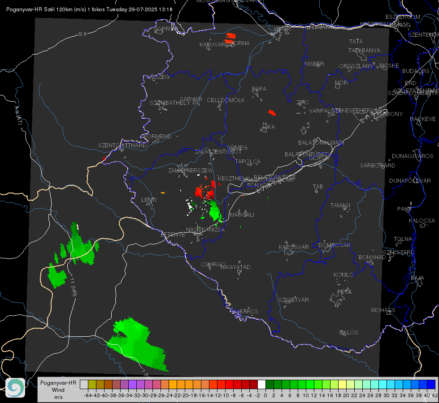Click the ZALAEGERSZEG city label

(190, 170)
